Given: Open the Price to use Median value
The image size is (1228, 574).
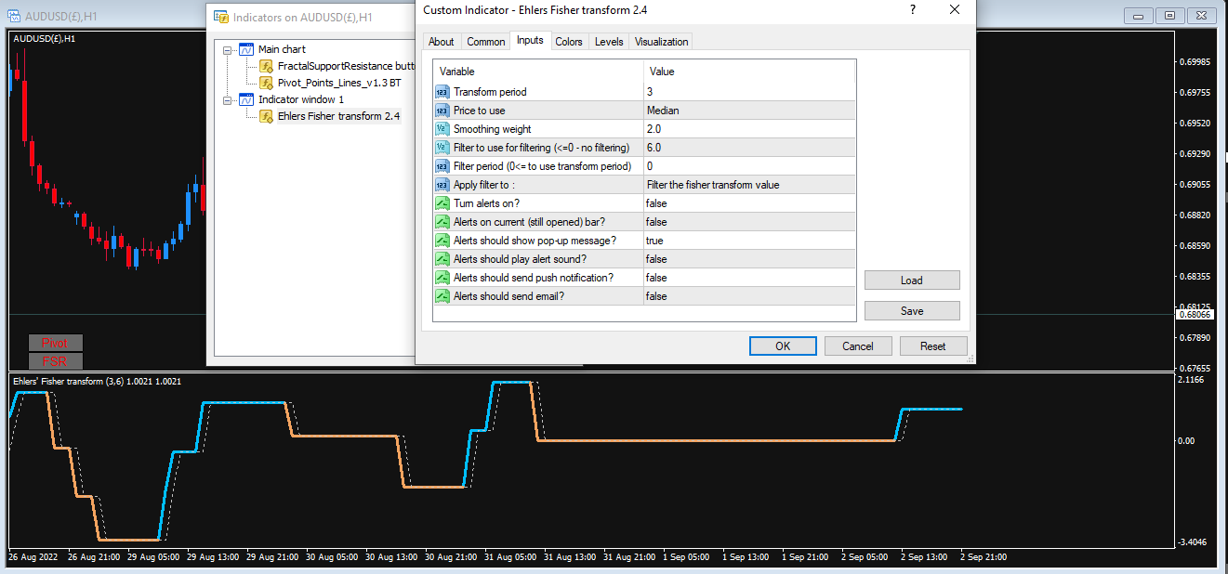Looking at the screenshot, I should pyautogui.click(x=749, y=111).
